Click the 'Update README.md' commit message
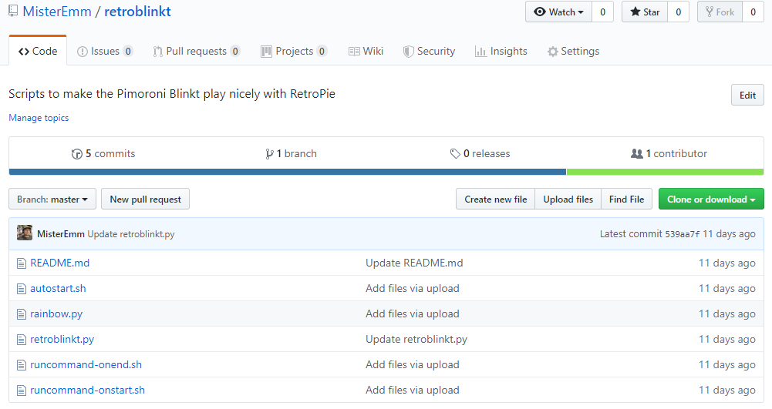The width and height of the screenshot is (772, 409). [414, 263]
